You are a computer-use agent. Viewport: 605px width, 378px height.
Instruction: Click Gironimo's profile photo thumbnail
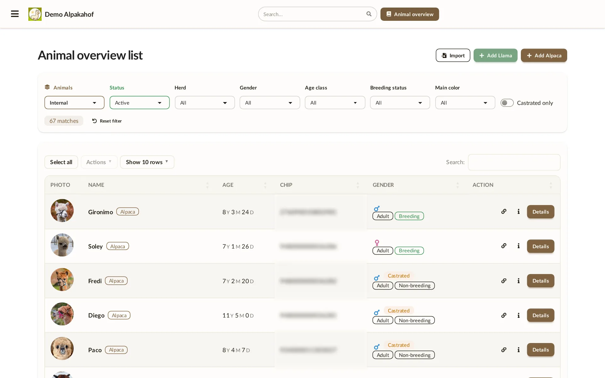click(x=62, y=210)
